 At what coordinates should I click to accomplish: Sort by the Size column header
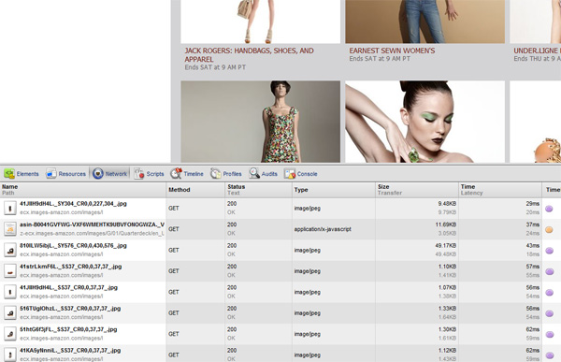click(x=417, y=190)
